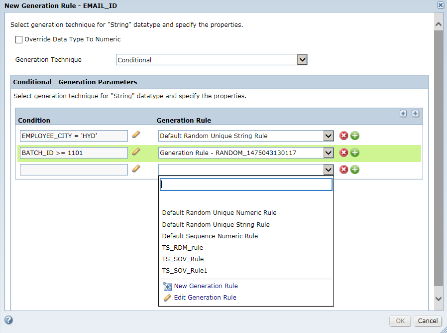Click the Generation Technique label
447x333 pixels.
(x=48, y=60)
